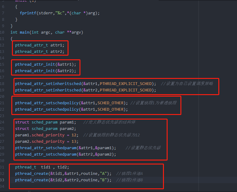Click 'pthread_attr_t attr1;' declaration
Image resolution: width=237 pixels, height=192 pixels.
(x=39, y=45)
